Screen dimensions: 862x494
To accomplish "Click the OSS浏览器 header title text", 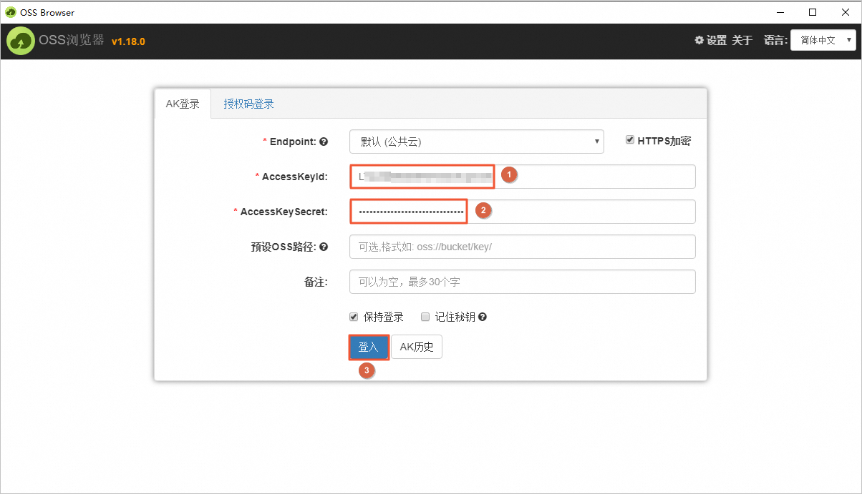I will pos(71,41).
